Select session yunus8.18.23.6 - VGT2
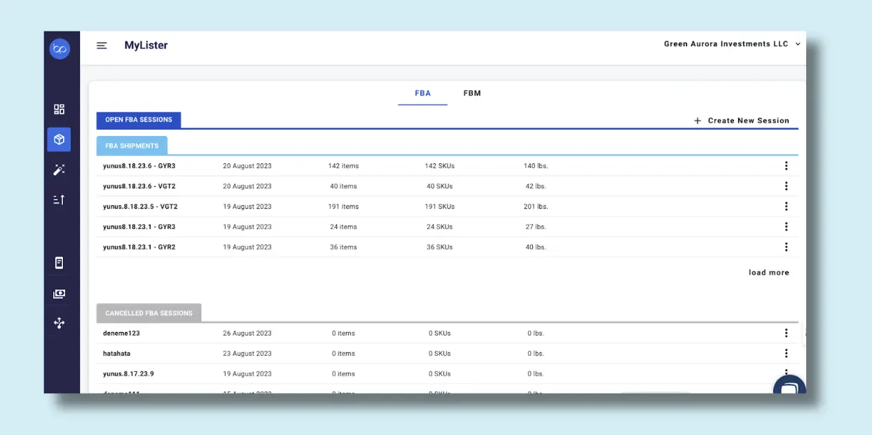Viewport: 872px width, 435px height. (139, 186)
